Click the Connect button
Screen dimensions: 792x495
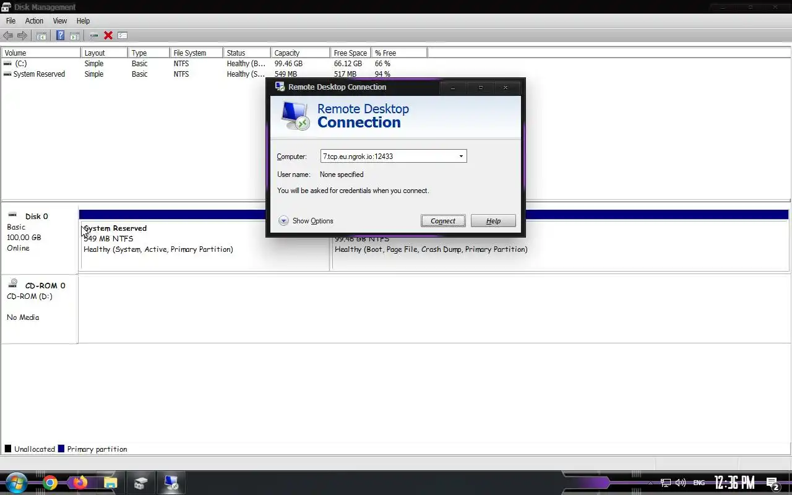[x=443, y=221]
